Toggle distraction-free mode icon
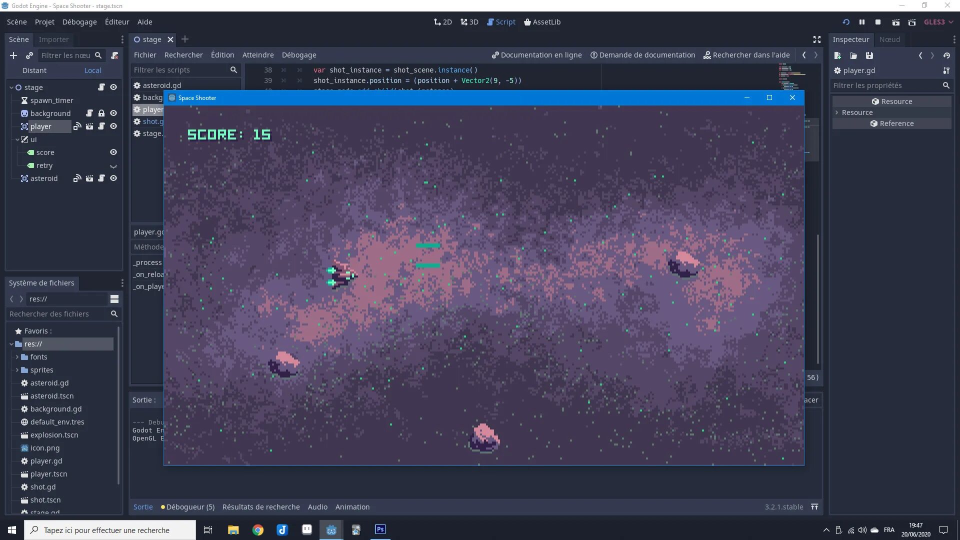Screen dimensions: 960x540 coord(817,39)
